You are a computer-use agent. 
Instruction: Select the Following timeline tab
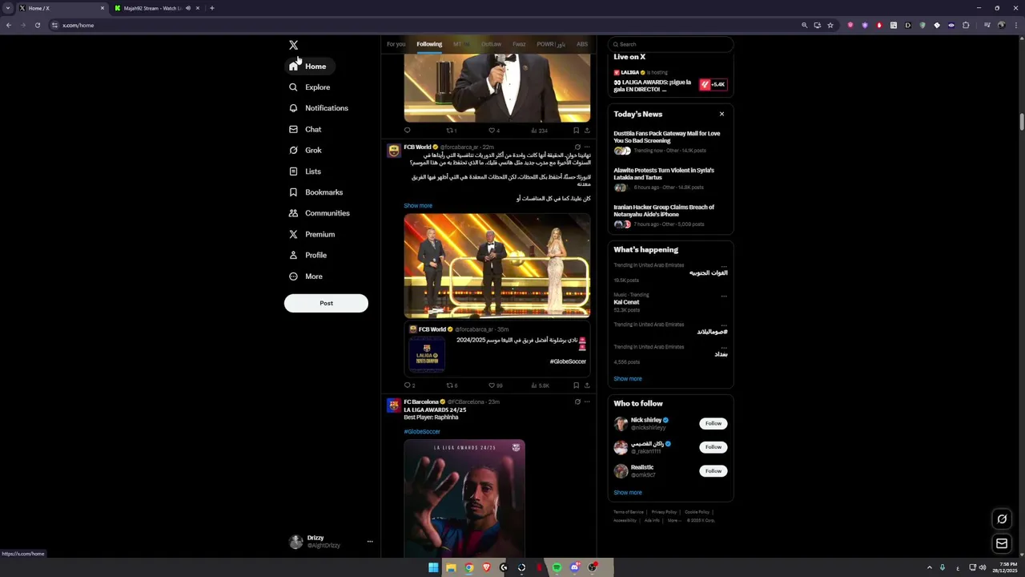pyautogui.click(x=429, y=44)
